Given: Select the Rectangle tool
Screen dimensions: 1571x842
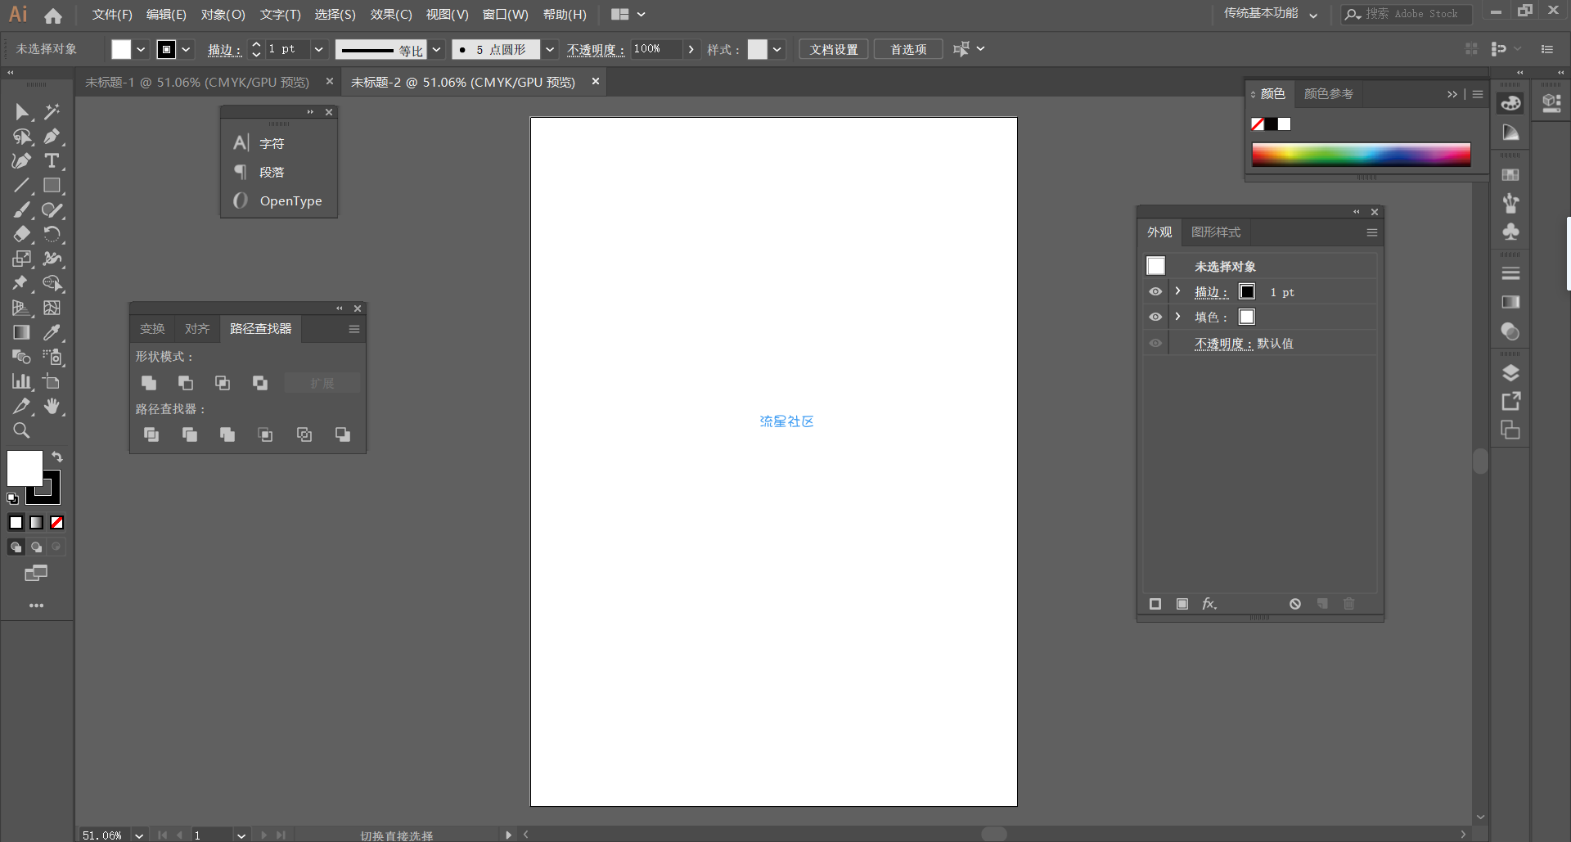Looking at the screenshot, I should click(52, 186).
